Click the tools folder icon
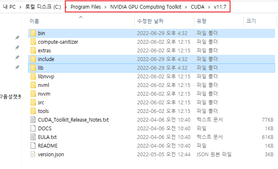278x169 pixels. coord(33,111)
